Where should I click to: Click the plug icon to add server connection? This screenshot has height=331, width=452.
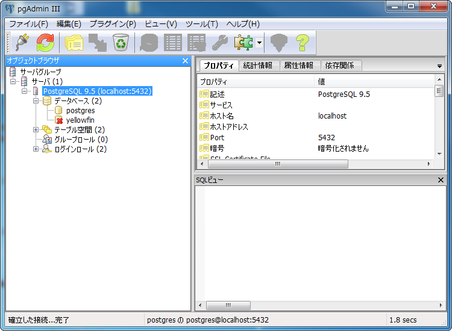(x=22, y=43)
